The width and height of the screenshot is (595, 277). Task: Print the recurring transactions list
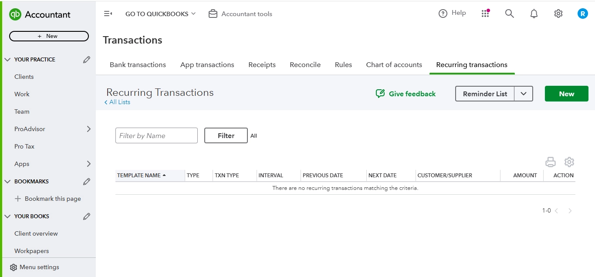click(551, 162)
